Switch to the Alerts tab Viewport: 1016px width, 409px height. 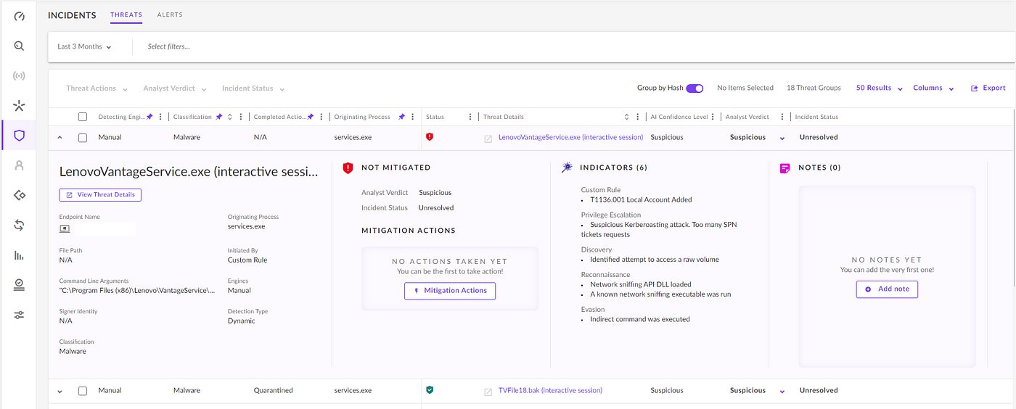tap(170, 15)
